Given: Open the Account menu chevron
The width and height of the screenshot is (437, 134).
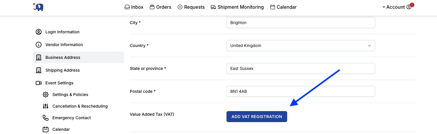Looking at the screenshot, I should [384, 7].
